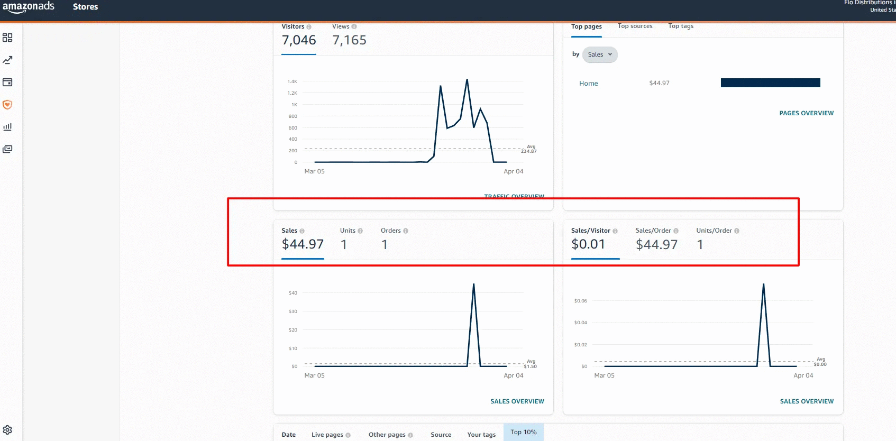Click the Home sales dark blue bar
Viewport: 896px width, 441px height.
click(770, 83)
